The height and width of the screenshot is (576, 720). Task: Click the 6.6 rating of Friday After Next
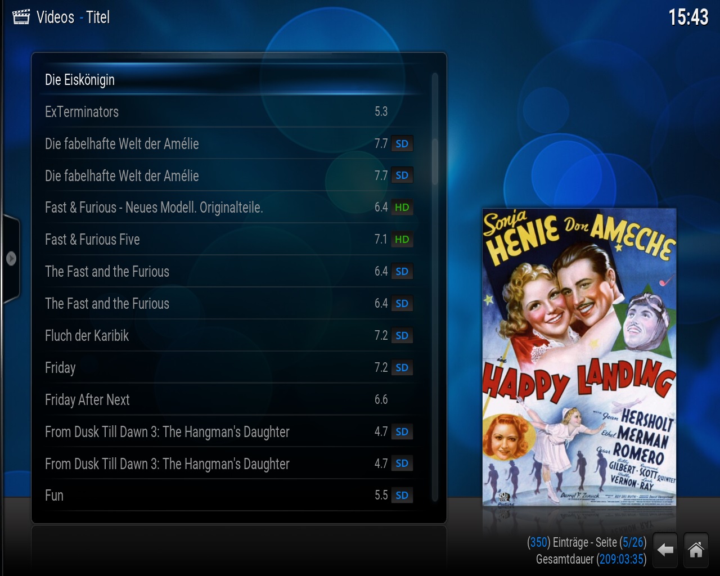click(381, 400)
